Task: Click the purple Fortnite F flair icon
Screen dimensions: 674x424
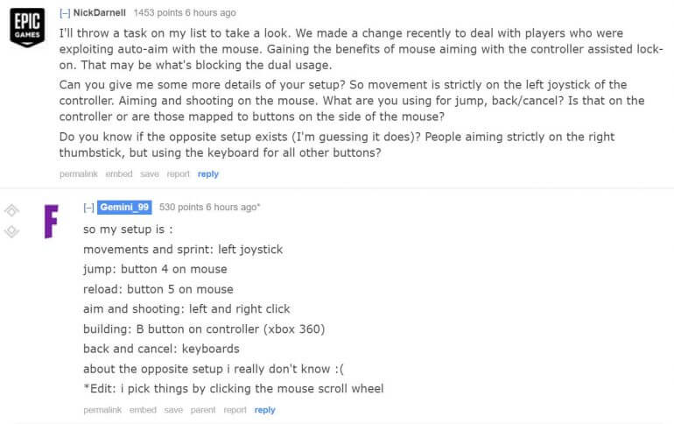Action: click(x=51, y=222)
